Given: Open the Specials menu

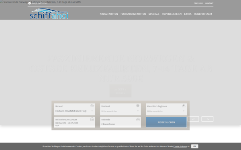Looking at the screenshot, I should (154, 14).
